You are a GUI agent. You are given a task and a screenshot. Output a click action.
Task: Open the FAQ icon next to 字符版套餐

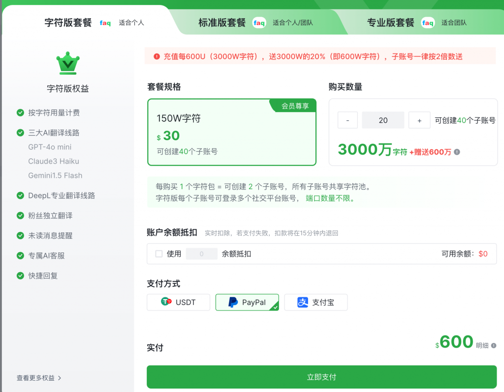coord(105,23)
